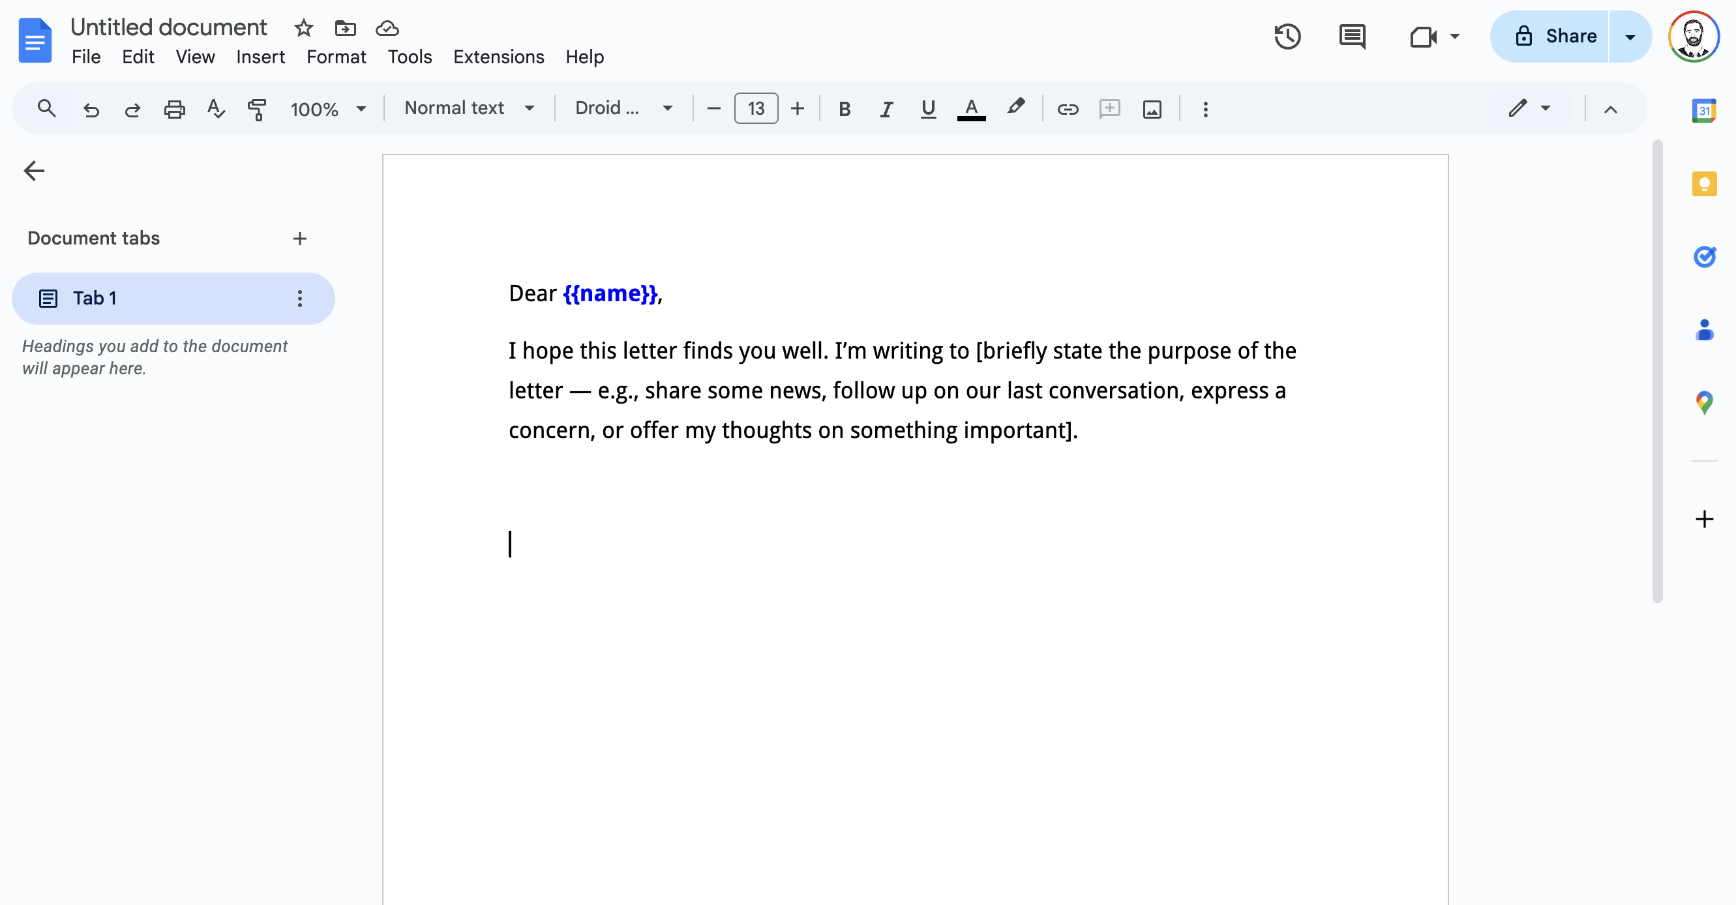Image resolution: width=1736 pixels, height=905 pixels.
Task: Print the document
Action: (175, 108)
